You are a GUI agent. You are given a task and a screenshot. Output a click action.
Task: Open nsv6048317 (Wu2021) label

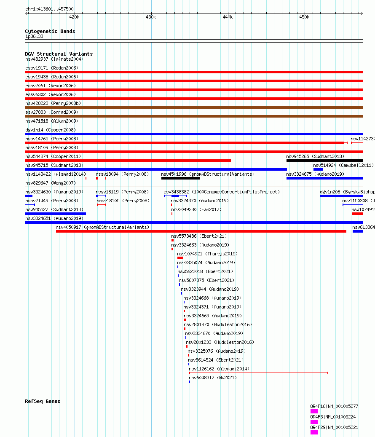213,378
